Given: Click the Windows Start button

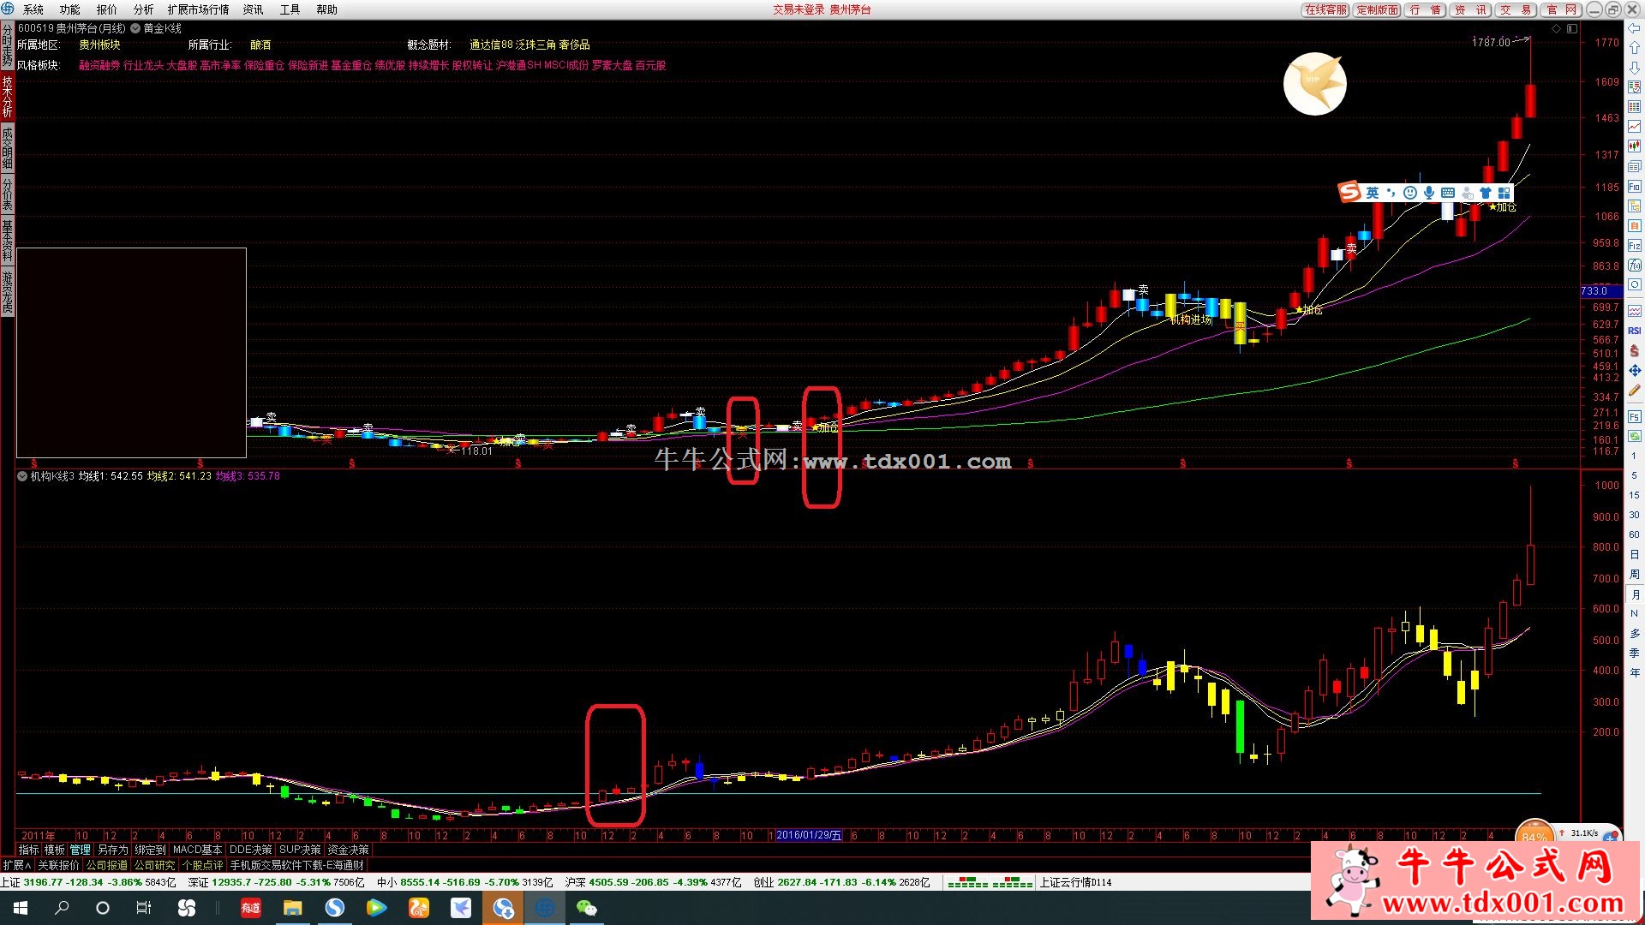Looking at the screenshot, I should coord(21,908).
